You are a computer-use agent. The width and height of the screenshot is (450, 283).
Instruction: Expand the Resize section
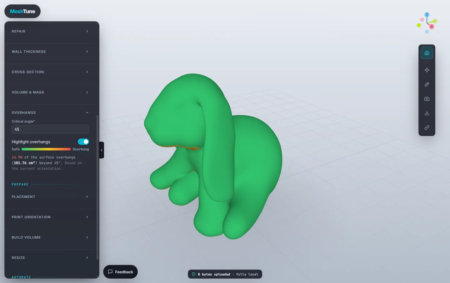pyautogui.click(x=50, y=258)
